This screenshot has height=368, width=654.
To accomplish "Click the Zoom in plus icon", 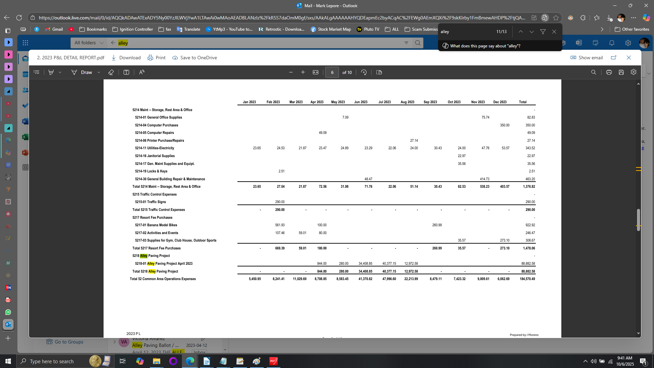I will pos(303,72).
